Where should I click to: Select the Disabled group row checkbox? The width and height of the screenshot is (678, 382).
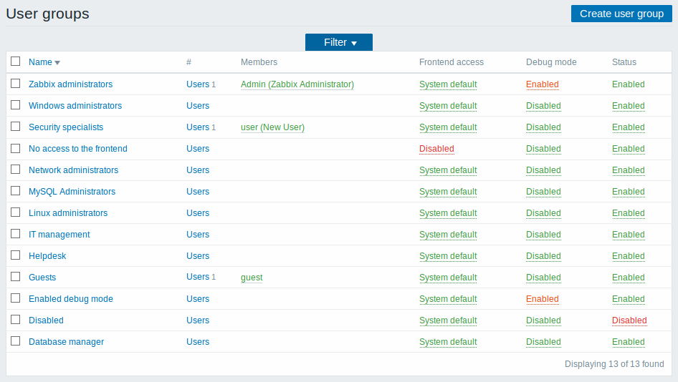[x=16, y=320]
